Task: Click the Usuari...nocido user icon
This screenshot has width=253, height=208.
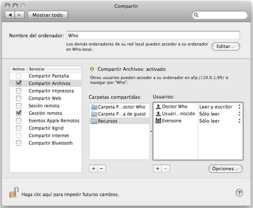Action: (x=158, y=114)
